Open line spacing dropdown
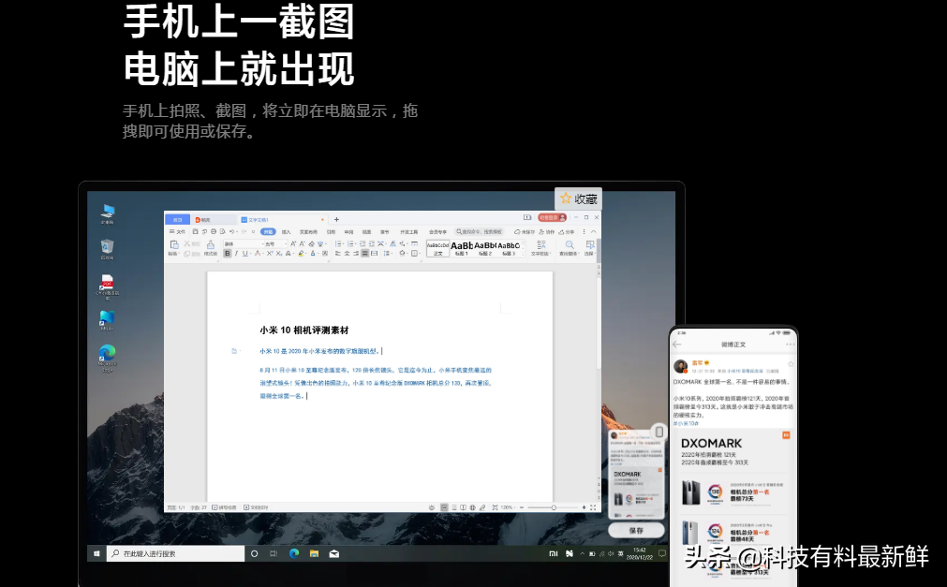Image resolution: width=947 pixels, height=587 pixels. [x=387, y=253]
